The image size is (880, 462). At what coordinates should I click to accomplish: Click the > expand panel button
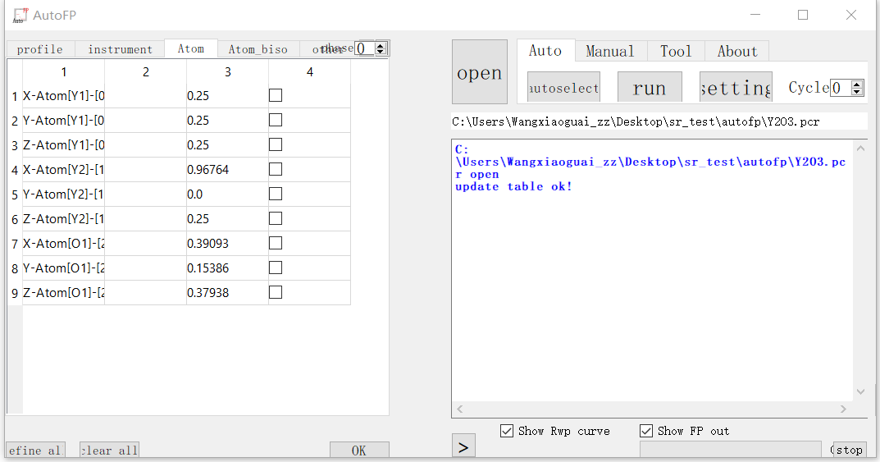[463, 447]
